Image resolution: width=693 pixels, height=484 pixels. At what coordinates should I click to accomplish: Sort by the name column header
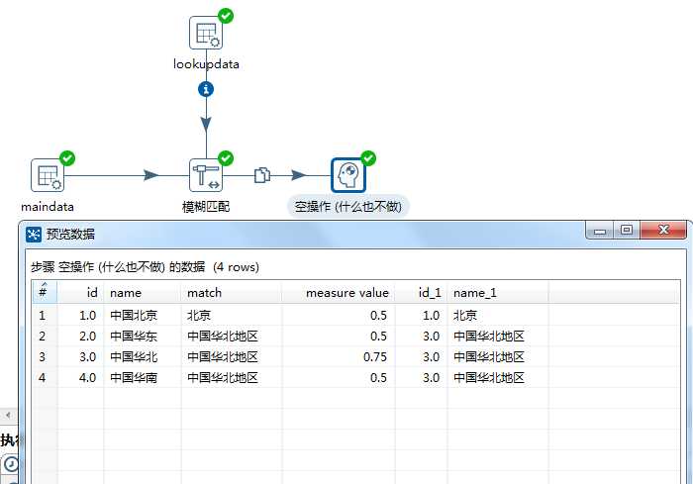143,292
